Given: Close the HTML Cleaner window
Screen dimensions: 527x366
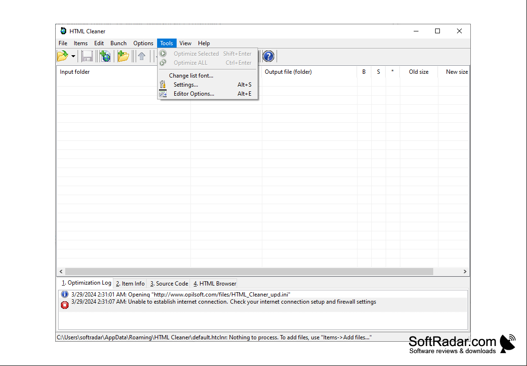Looking at the screenshot, I should tap(459, 31).
